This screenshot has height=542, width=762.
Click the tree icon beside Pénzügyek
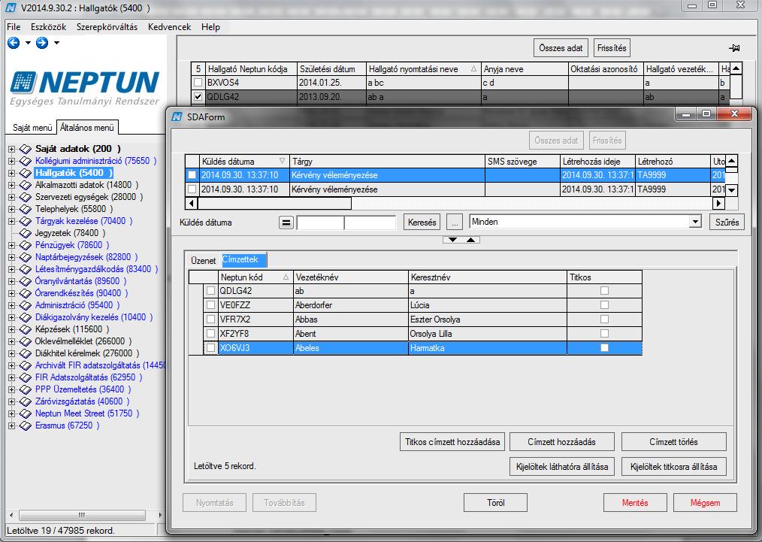pyautogui.click(x=26, y=245)
